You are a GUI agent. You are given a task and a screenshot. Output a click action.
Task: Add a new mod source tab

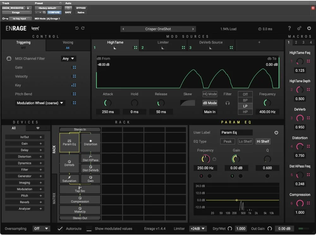pos(259,42)
